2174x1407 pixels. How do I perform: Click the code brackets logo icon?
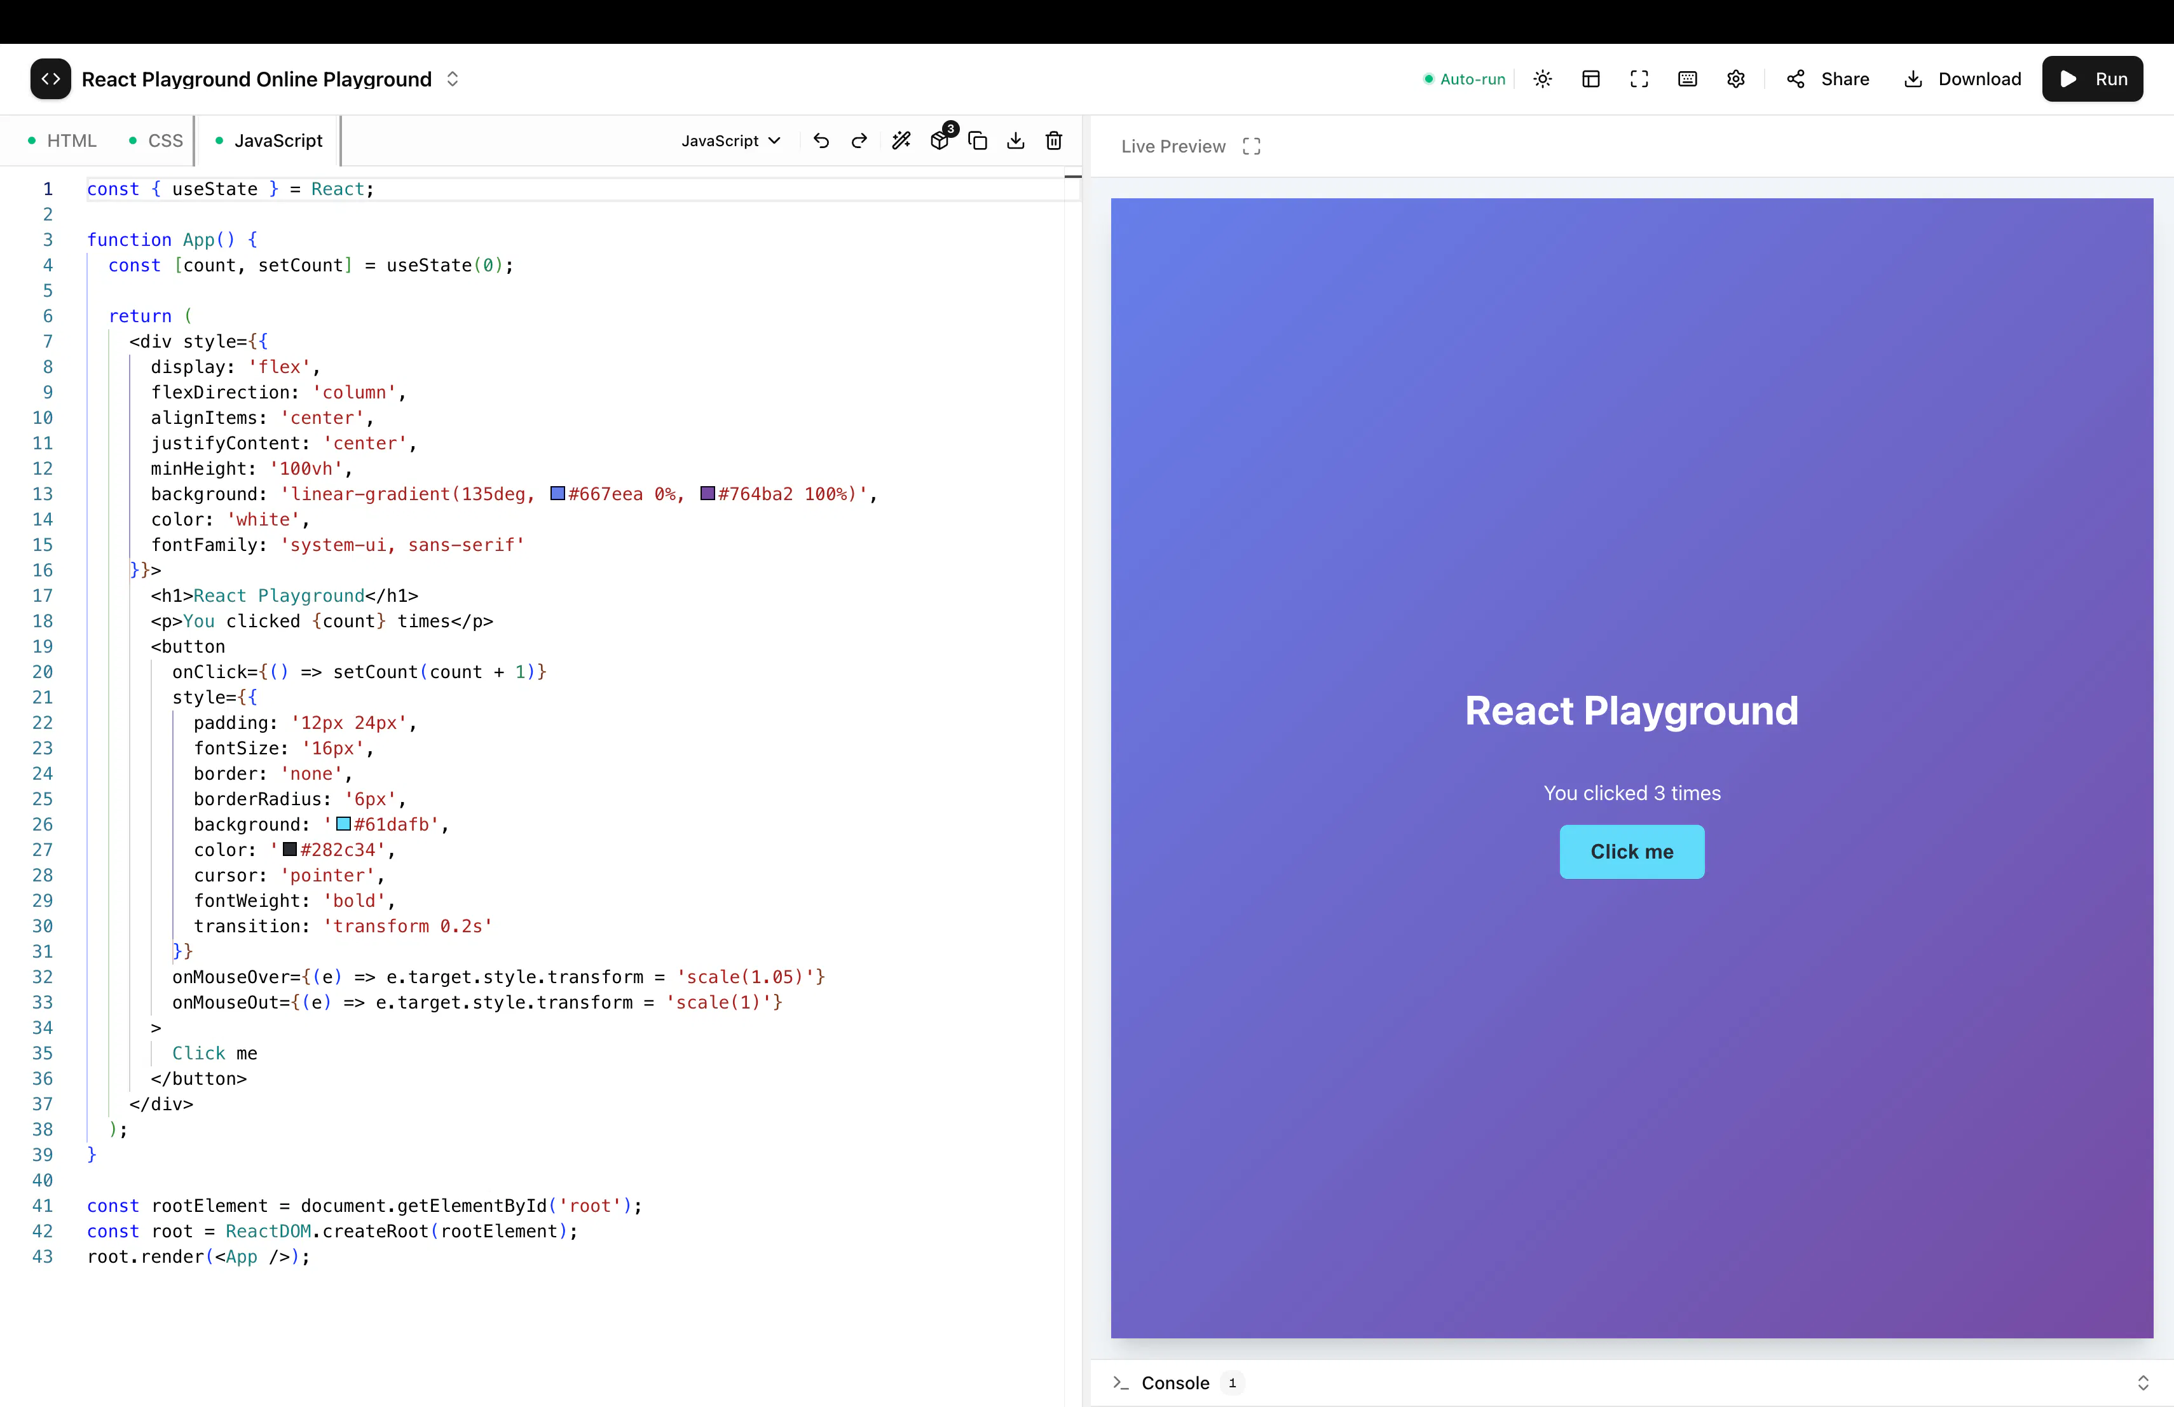pos(50,79)
